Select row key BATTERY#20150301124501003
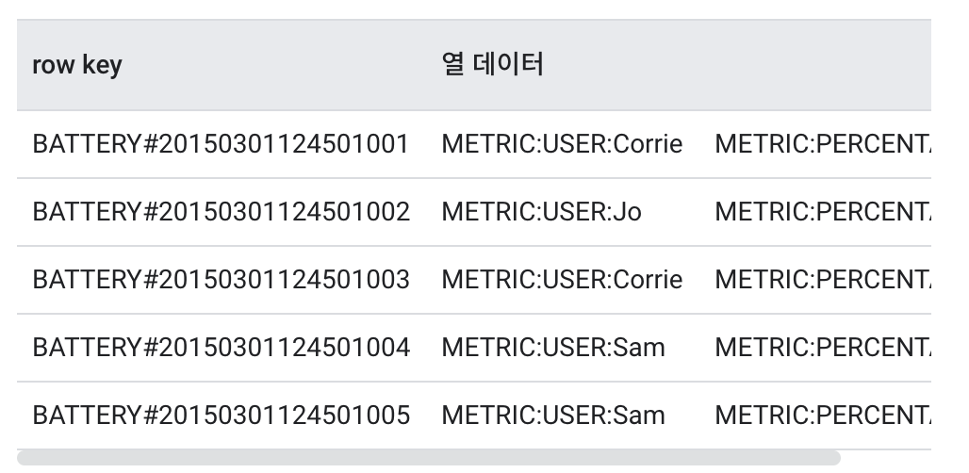The height and width of the screenshot is (473, 969). click(222, 280)
